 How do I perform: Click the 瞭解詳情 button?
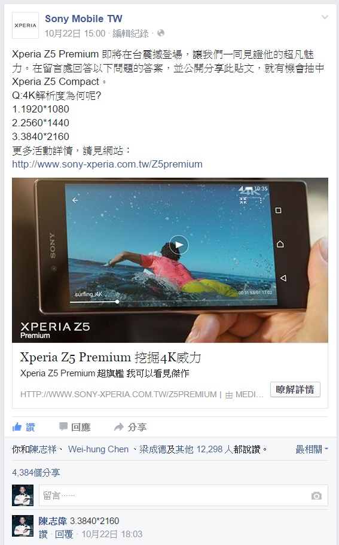coord(295,389)
